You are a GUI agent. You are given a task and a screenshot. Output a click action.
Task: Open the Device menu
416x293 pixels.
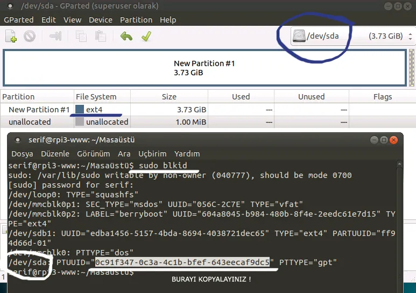tap(101, 20)
